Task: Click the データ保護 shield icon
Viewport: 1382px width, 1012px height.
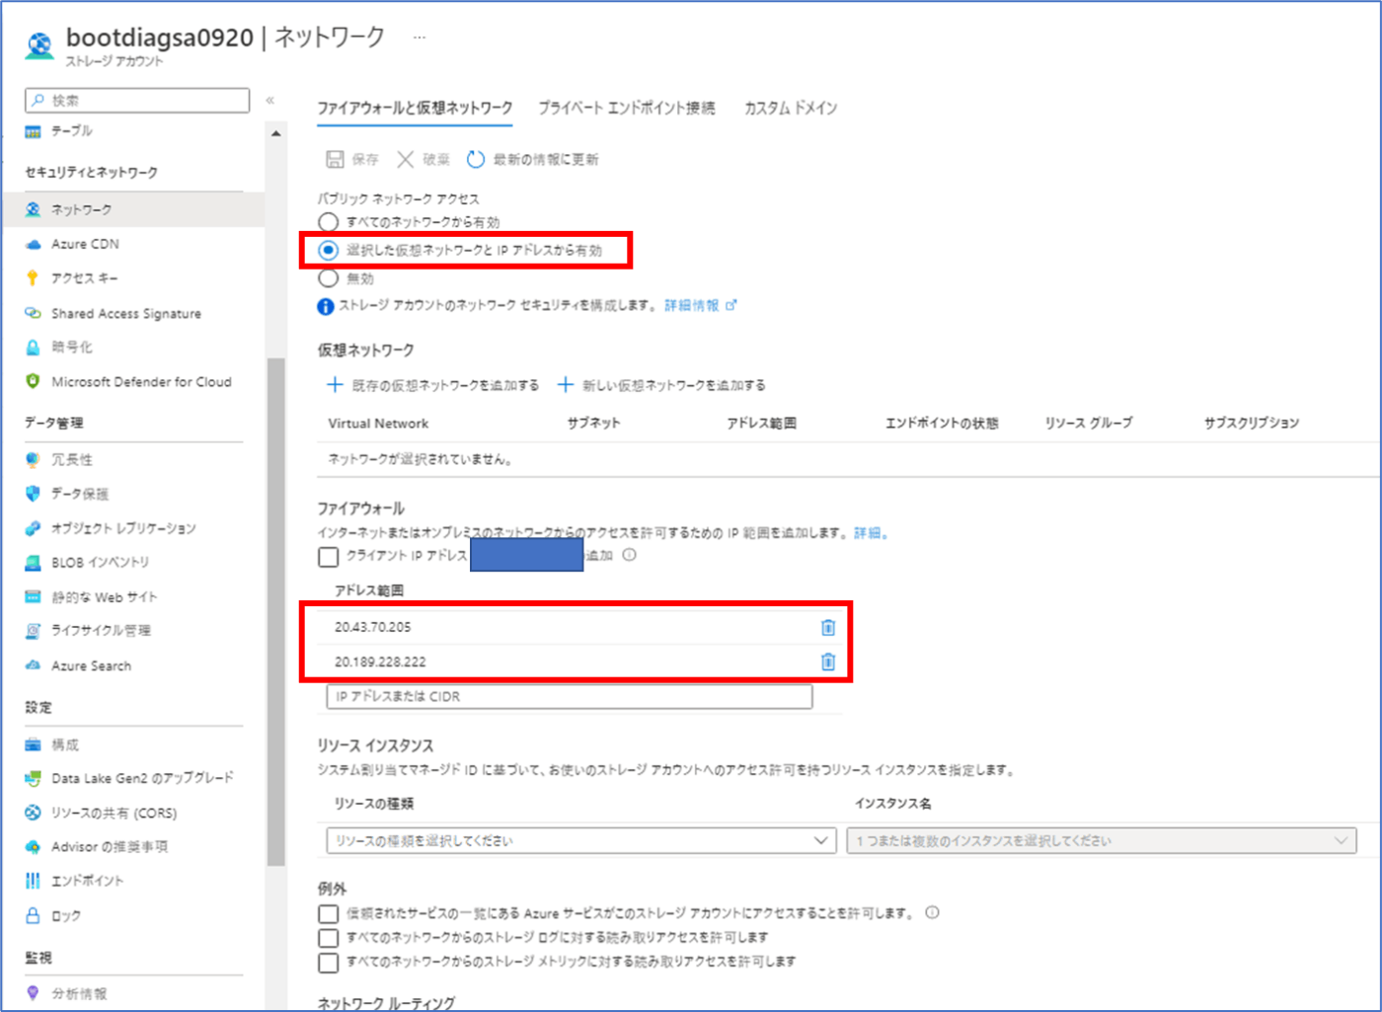Action: pyautogui.click(x=34, y=494)
